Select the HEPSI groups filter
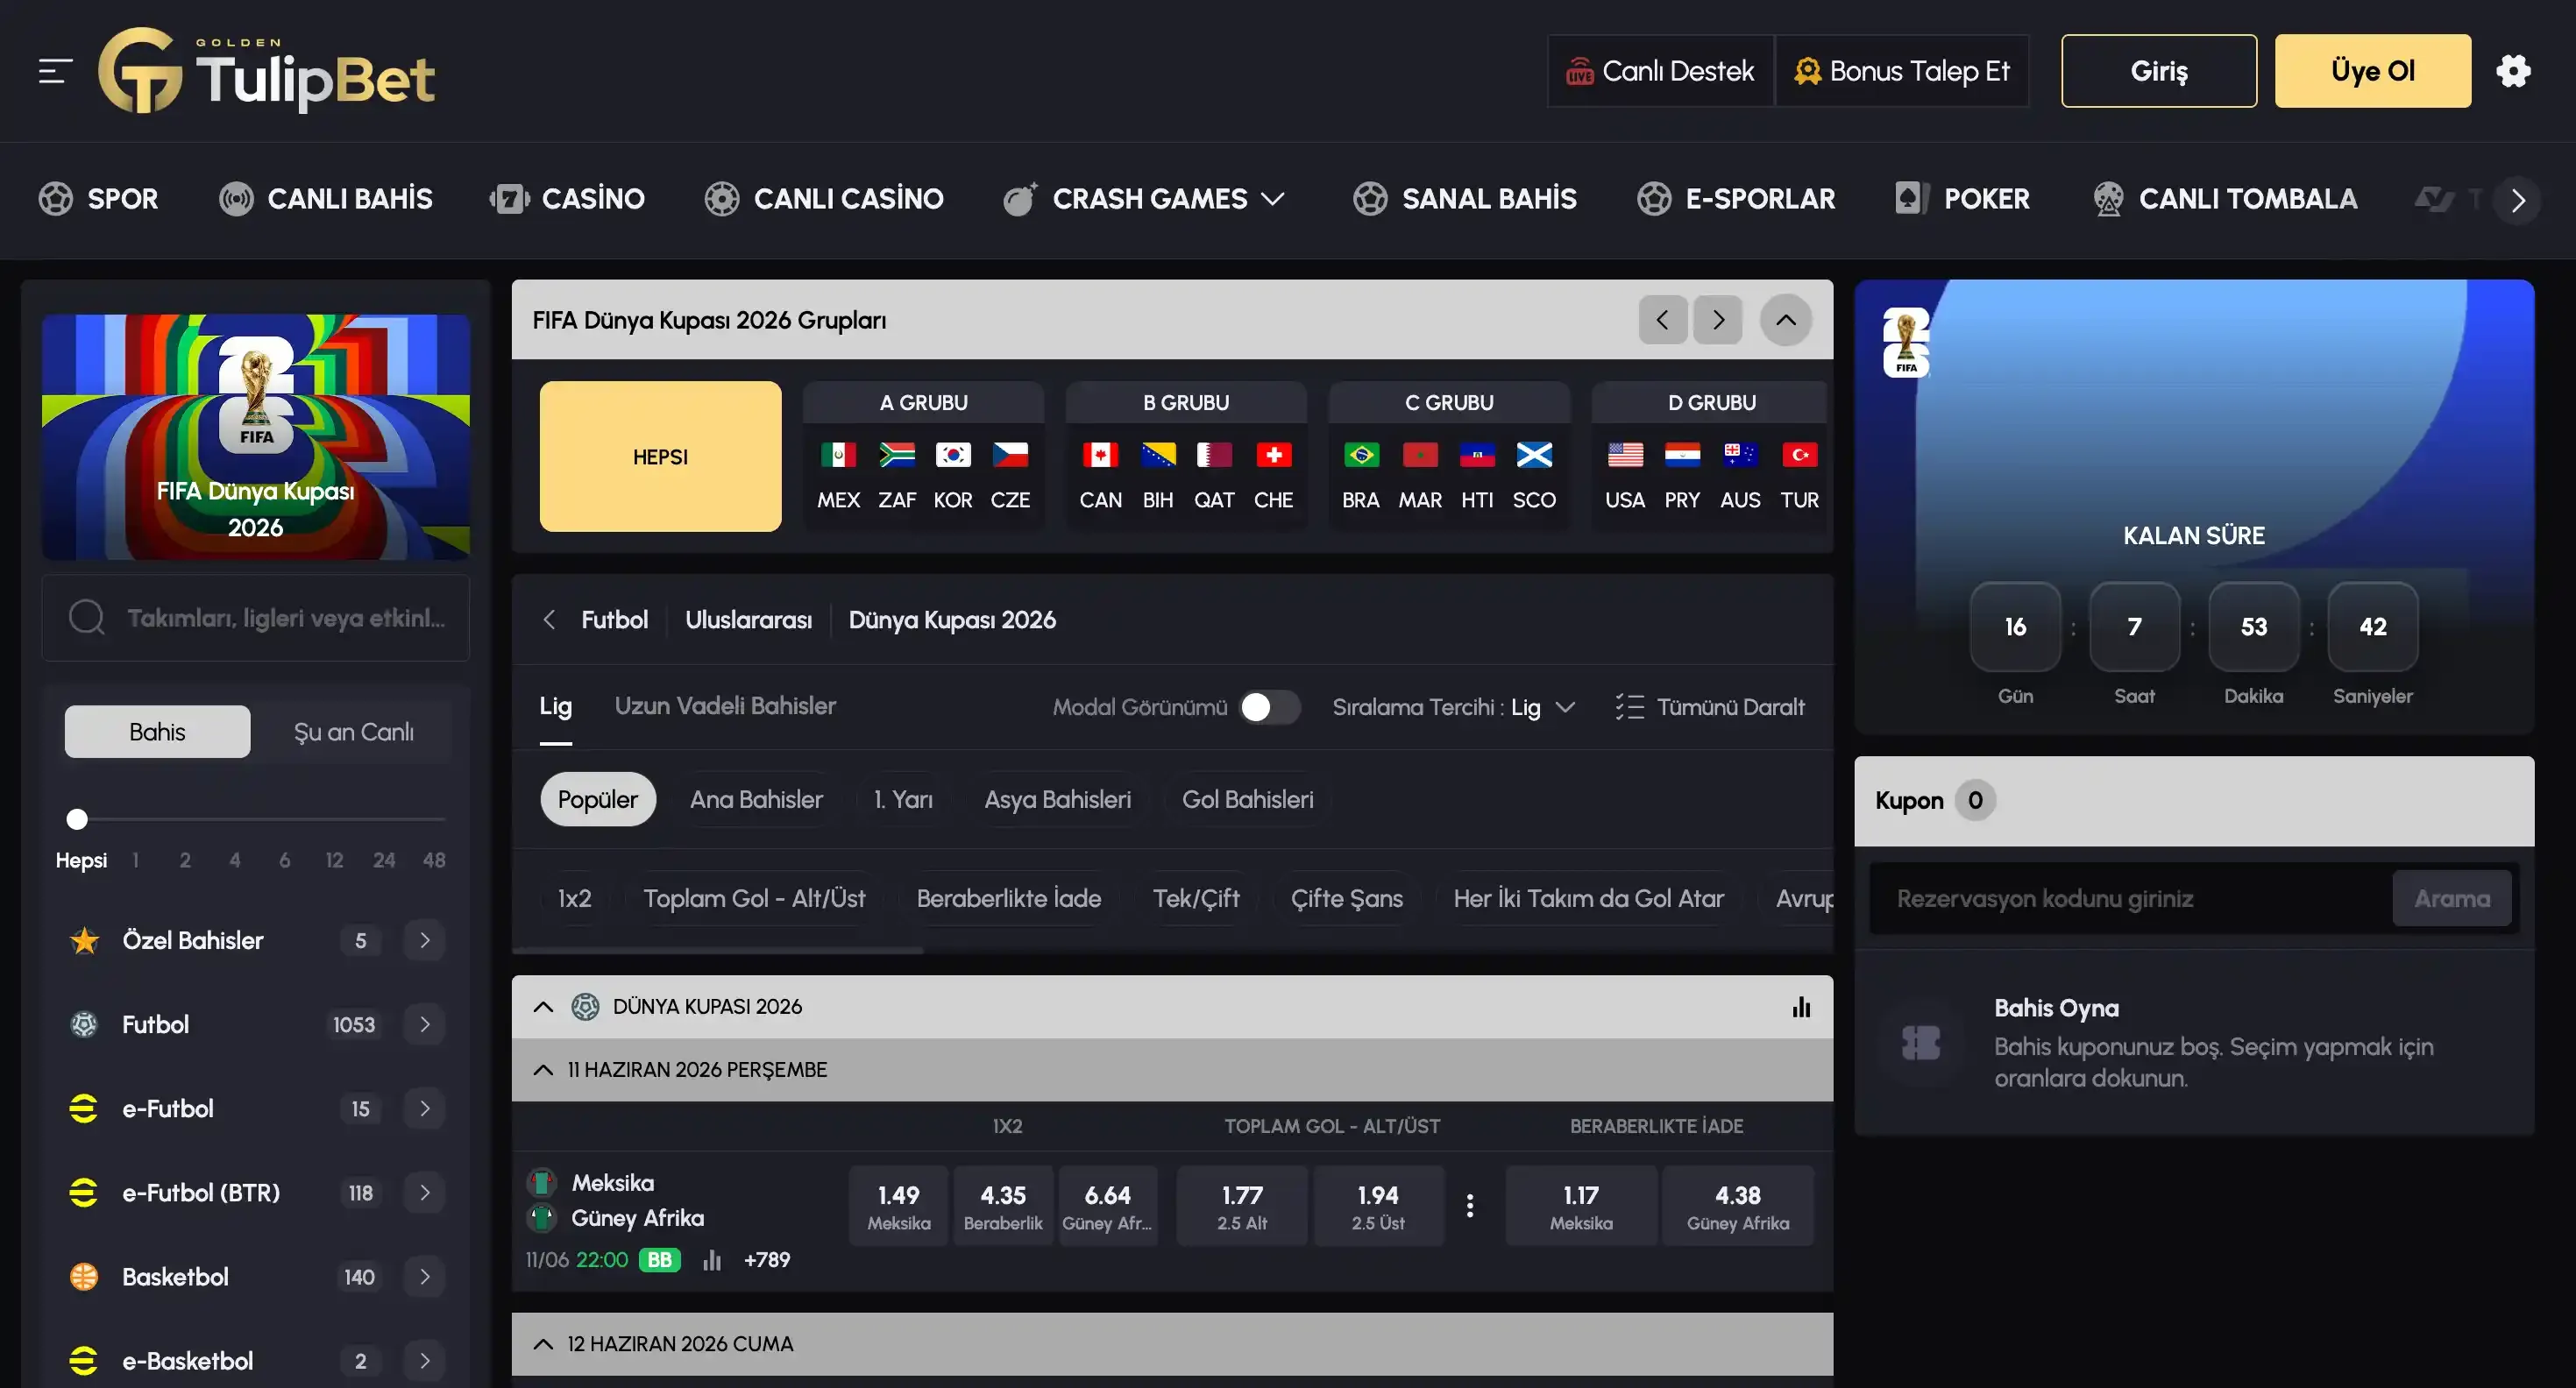 click(x=661, y=456)
